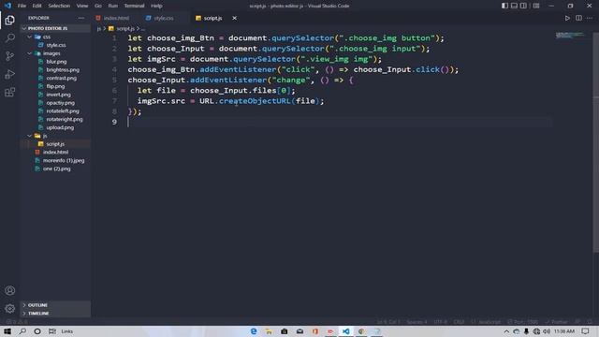
Task: Place cursor on empty line 9
Action: tap(340, 122)
